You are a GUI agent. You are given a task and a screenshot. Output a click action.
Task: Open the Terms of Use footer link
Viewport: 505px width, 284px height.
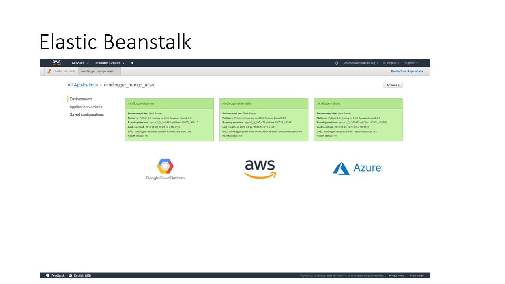coord(416,275)
